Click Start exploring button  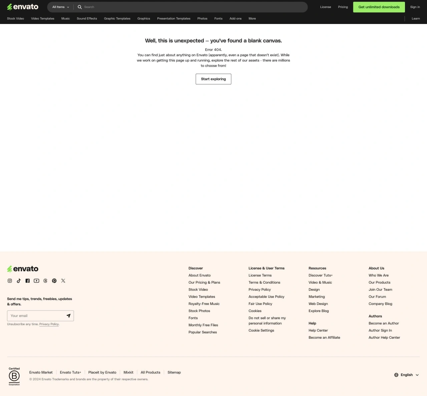(213, 79)
